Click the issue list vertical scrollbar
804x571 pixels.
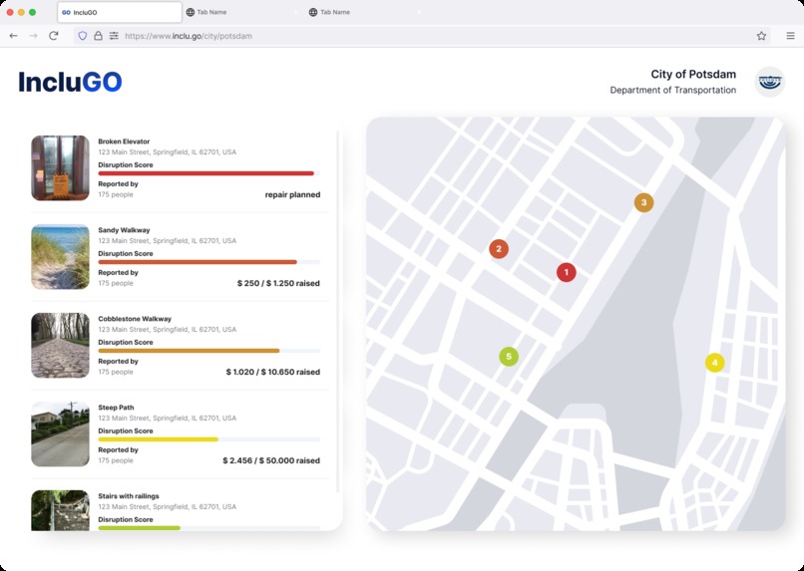pyautogui.click(x=337, y=311)
